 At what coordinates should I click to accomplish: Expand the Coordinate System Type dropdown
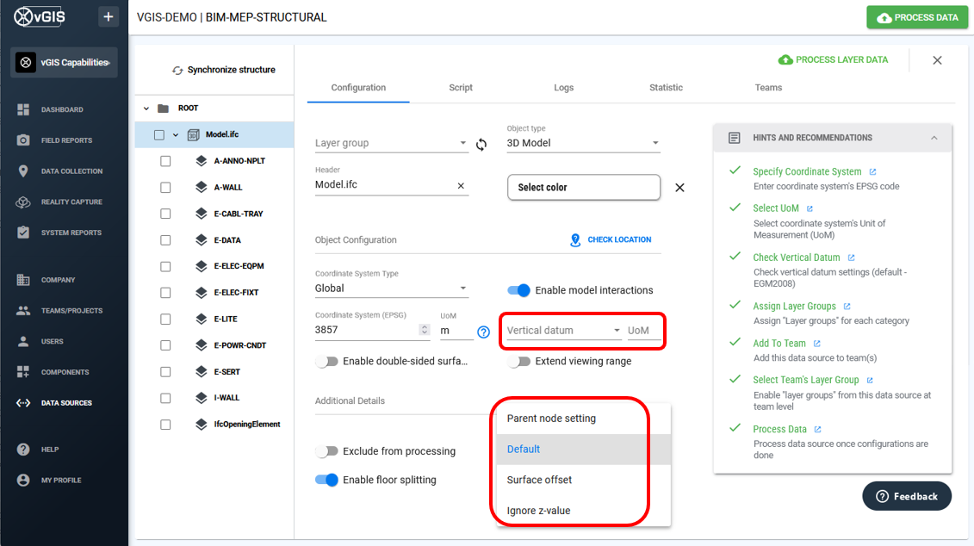[463, 289]
